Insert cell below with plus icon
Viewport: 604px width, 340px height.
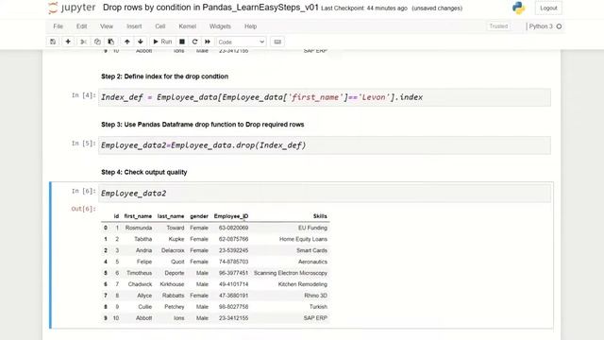coord(68,42)
